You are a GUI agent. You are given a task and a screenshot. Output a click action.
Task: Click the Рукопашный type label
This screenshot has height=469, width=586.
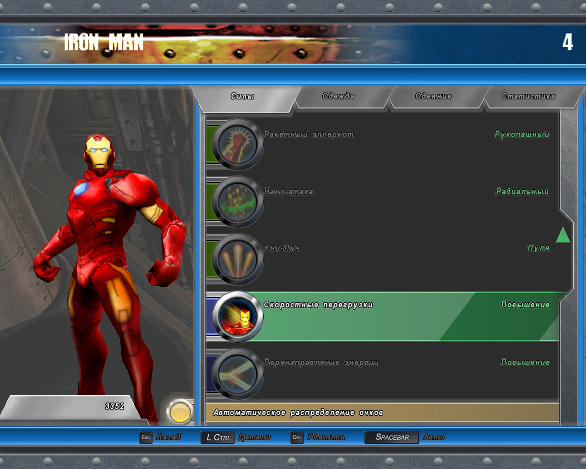coord(522,134)
